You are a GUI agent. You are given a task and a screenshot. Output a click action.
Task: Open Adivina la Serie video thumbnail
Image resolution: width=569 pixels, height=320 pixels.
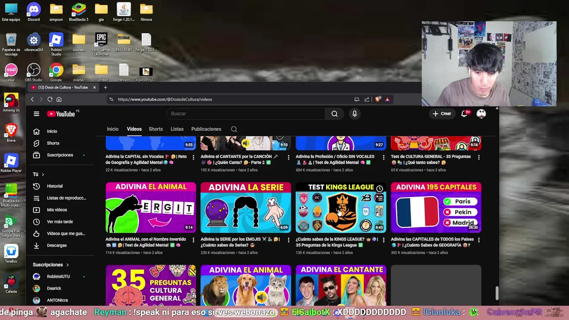(x=246, y=208)
